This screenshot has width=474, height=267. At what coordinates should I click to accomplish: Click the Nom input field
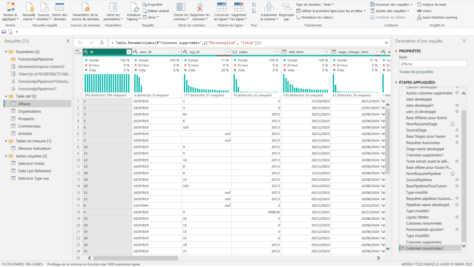(x=433, y=64)
